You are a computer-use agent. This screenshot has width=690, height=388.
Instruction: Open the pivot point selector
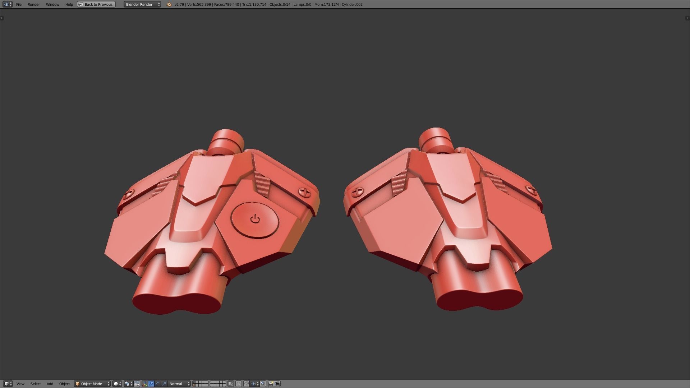128,384
